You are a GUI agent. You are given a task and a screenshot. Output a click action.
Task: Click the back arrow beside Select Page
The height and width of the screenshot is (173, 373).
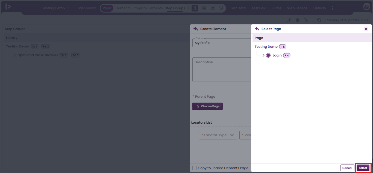pos(257,29)
